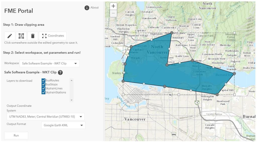Select the polygon's northernmost vertex handle
The width and height of the screenshot is (257, 142).
172,33
